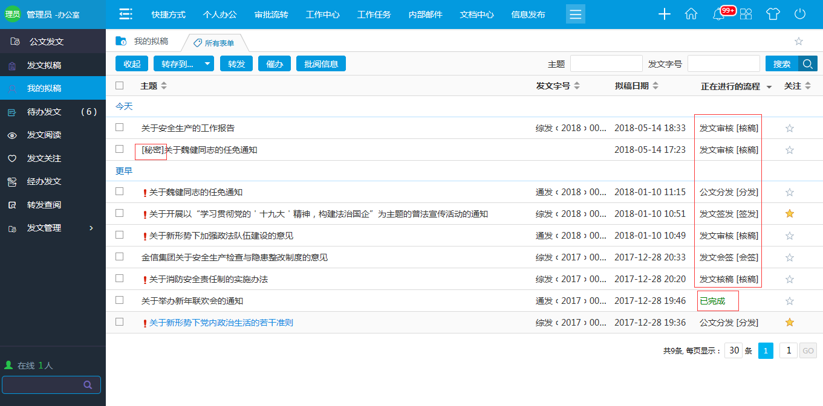Open the four-squares app grid icon
This screenshot has height=406, width=823.
click(746, 14)
